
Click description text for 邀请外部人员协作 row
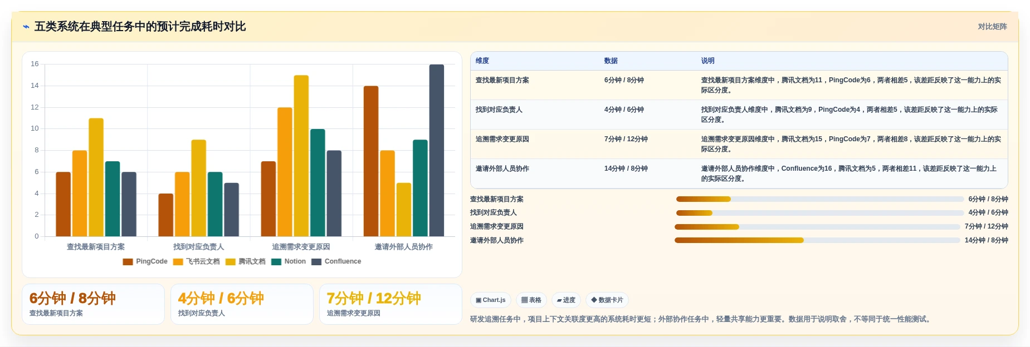tap(849, 173)
